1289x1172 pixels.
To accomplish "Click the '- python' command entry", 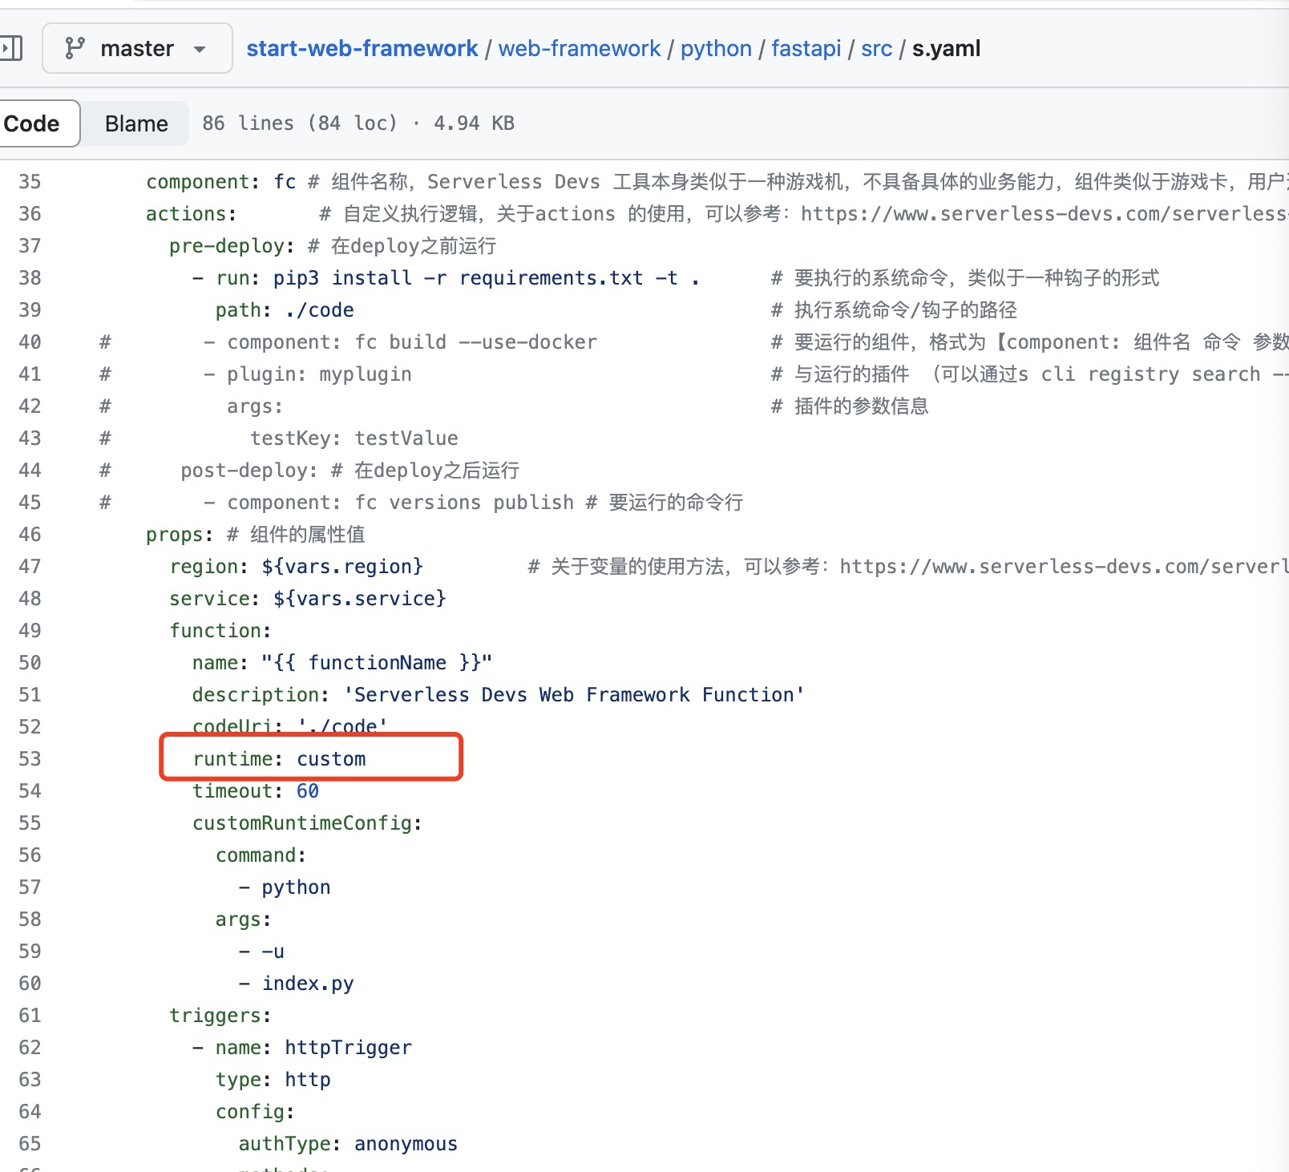I will [285, 887].
